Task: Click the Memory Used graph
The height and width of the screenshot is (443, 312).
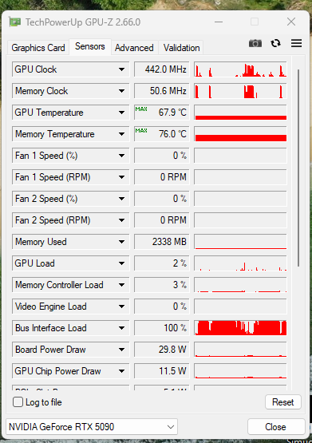Action: pyautogui.click(x=240, y=242)
